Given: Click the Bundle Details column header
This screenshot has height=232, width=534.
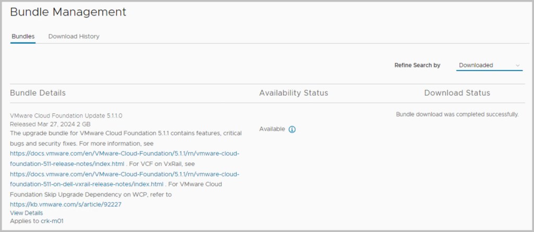Looking at the screenshot, I should tap(38, 93).
